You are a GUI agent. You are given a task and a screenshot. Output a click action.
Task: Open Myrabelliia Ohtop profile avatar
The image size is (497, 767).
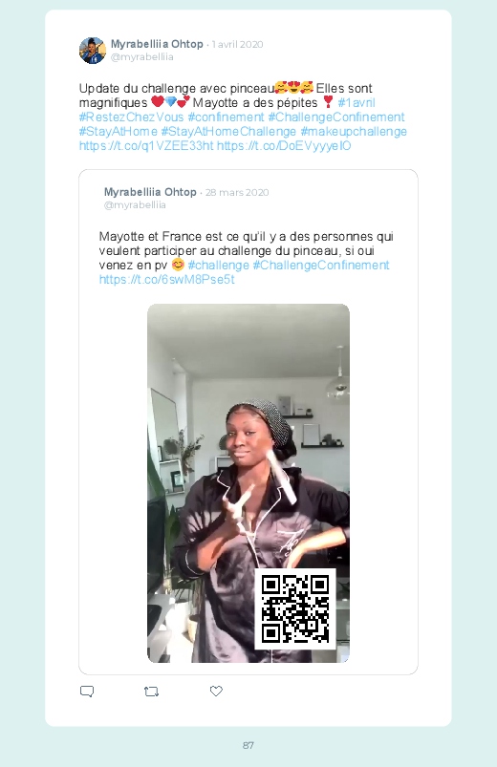point(93,51)
